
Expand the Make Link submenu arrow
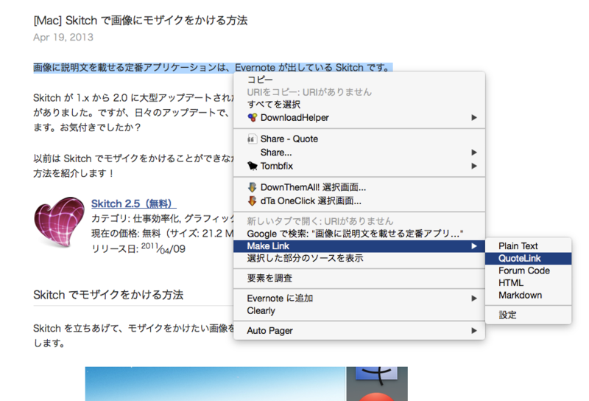click(474, 246)
